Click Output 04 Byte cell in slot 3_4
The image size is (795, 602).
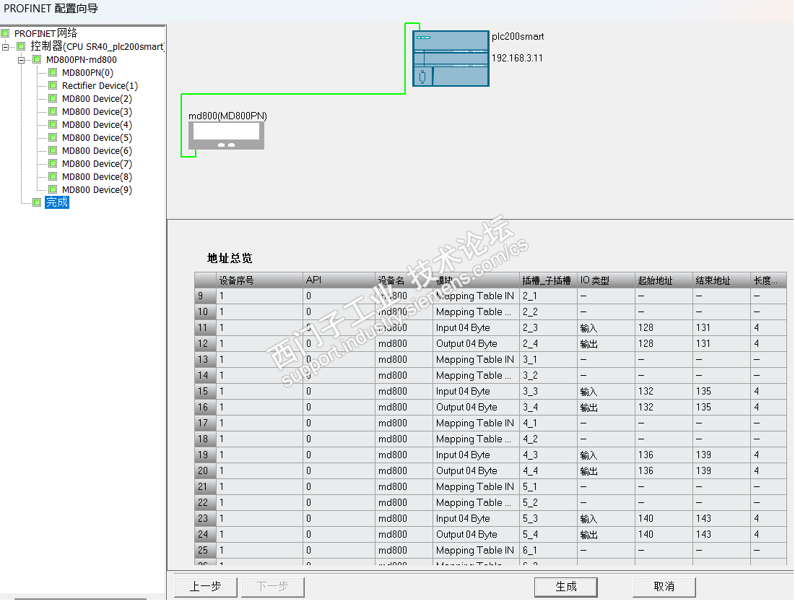476,407
